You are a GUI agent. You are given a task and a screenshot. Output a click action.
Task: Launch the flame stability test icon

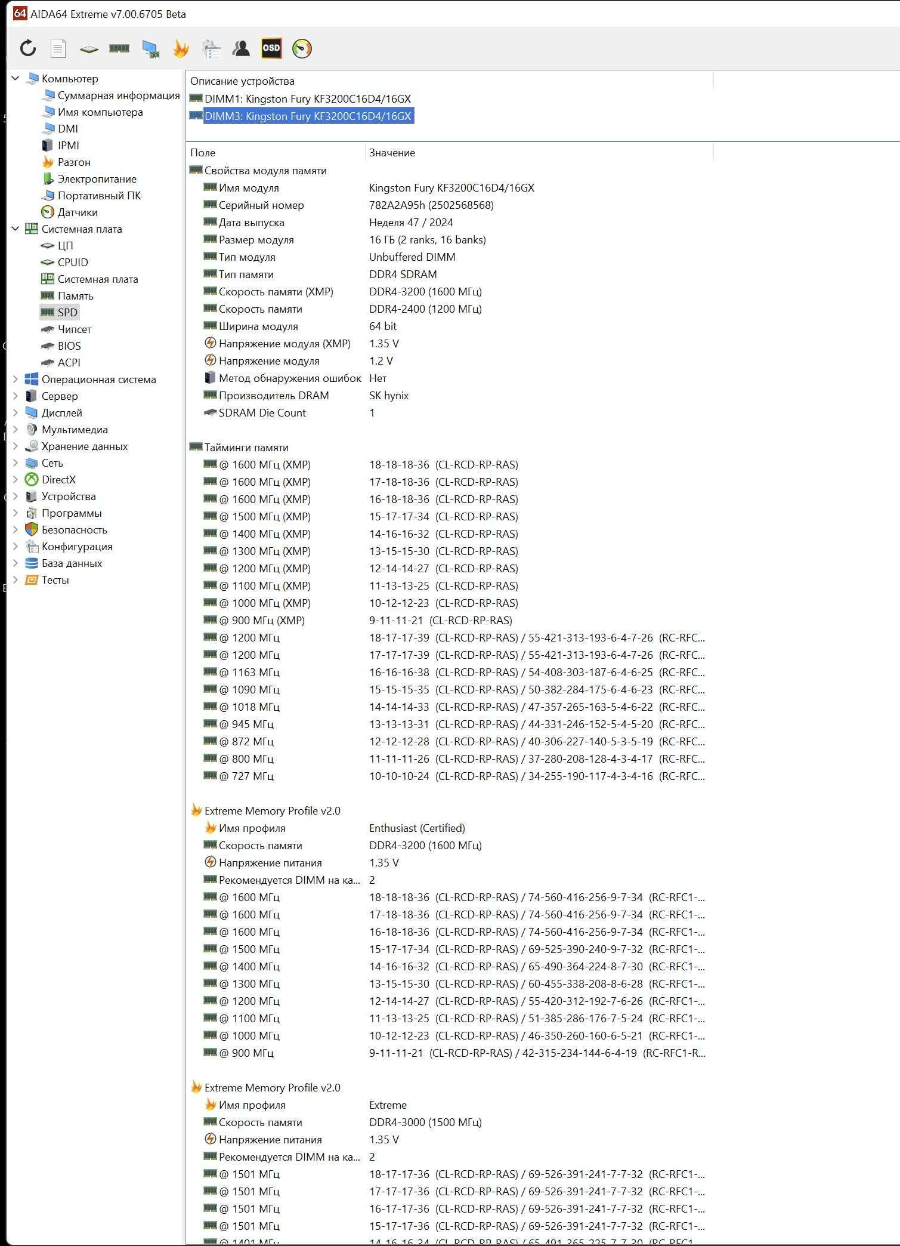coord(181,48)
